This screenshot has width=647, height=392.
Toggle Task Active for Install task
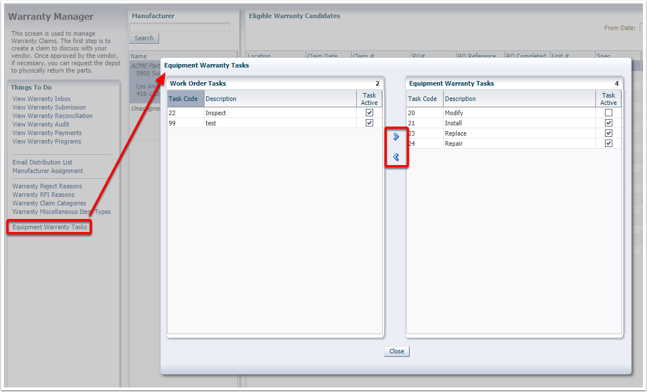(608, 123)
